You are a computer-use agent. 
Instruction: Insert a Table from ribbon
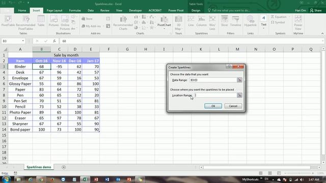point(41,21)
